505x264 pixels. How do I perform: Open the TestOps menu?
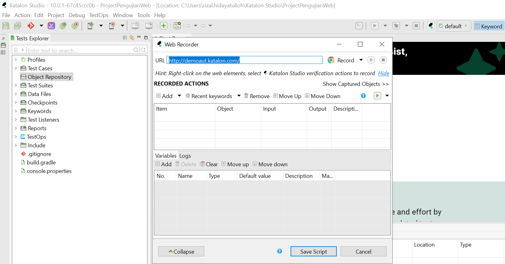tap(99, 15)
